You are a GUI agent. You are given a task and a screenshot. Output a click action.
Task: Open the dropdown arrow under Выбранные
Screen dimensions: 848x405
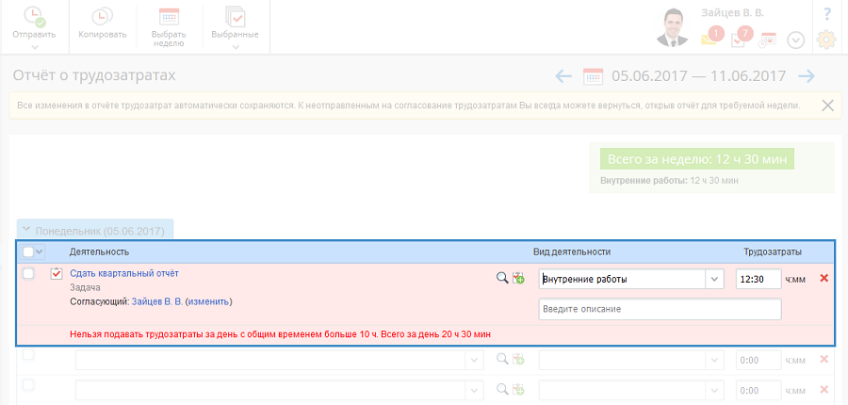(236, 47)
